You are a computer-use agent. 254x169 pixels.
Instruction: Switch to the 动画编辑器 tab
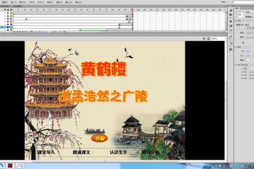coord(17,6)
